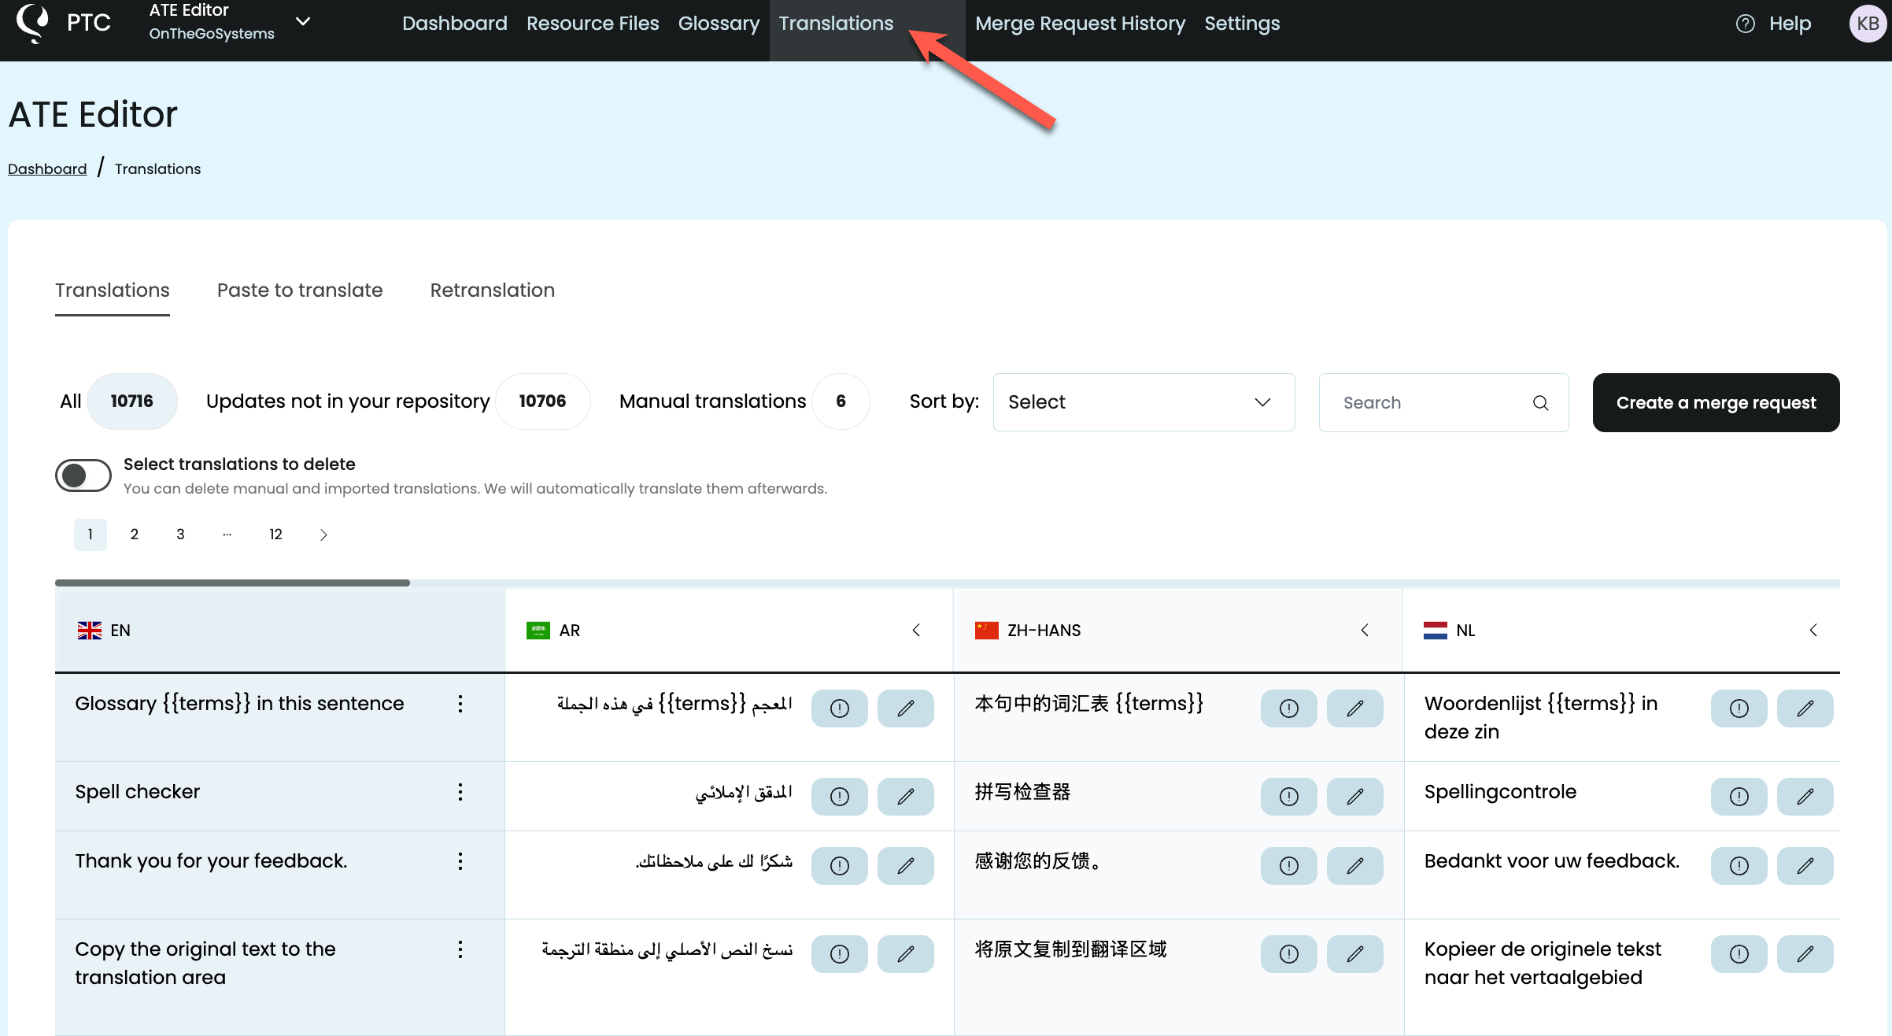Open the kebab menu for Thank you for your feedback
This screenshot has width=1892, height=1036.
pos(460,860)
